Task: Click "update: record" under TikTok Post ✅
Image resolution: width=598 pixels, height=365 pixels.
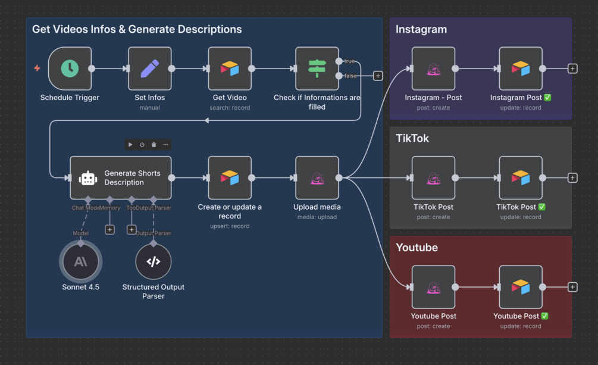Action: click(x=521, y=217)
